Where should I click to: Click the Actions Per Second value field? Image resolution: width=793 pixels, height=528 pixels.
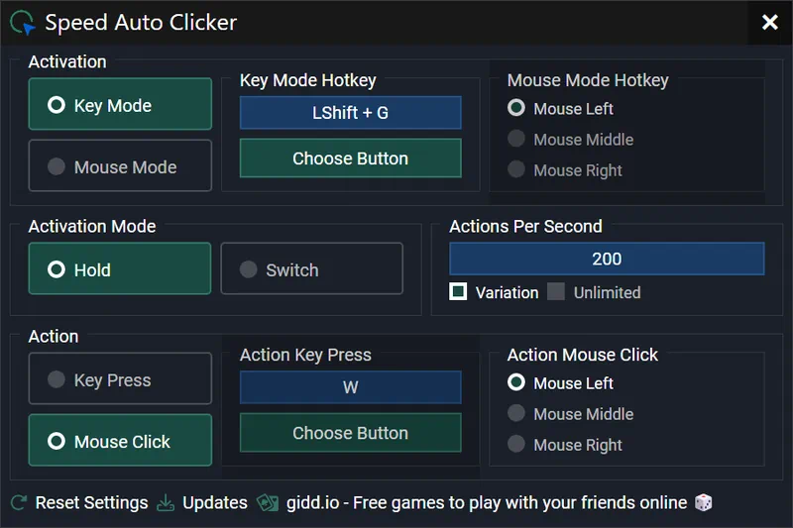point(607,260)
